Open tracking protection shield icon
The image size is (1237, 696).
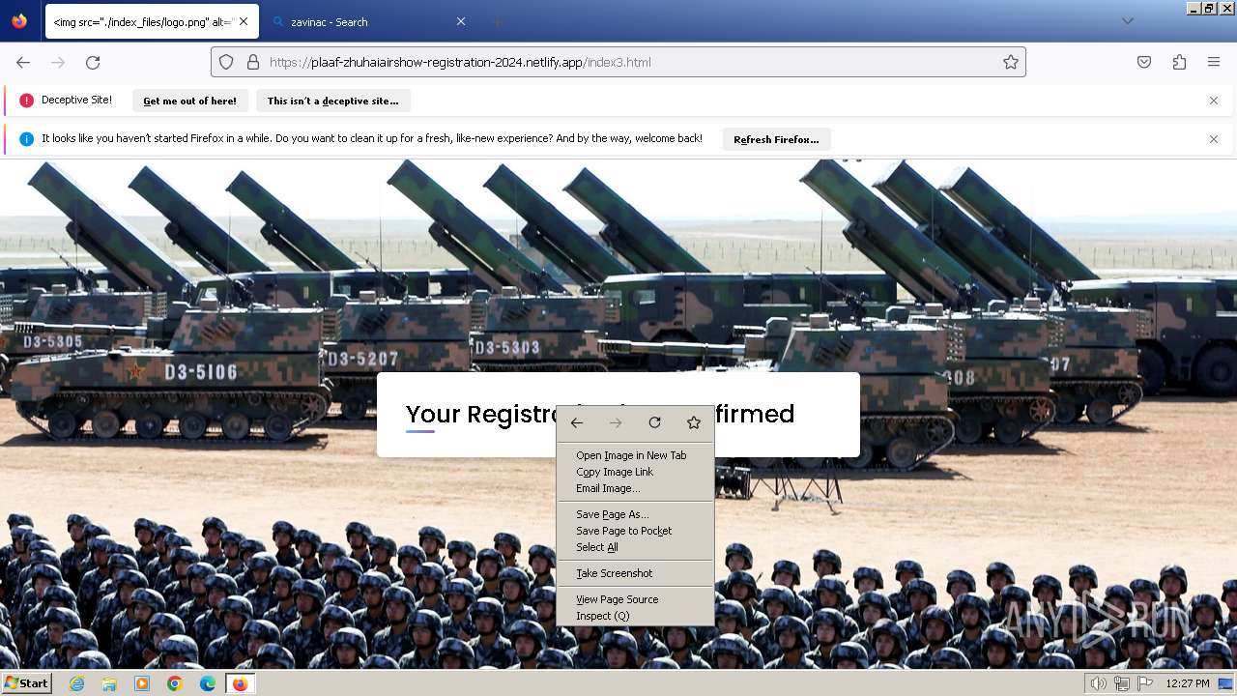[226, 62]
